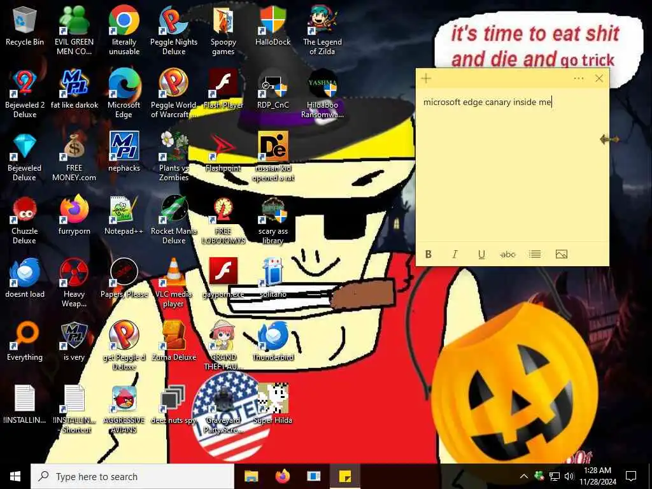Open the GRAND THEFT AU... shortcut
652x489 pixels.
coord(223,346)
